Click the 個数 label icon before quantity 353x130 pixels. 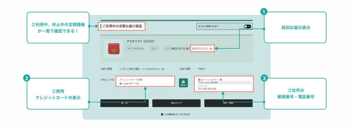pyautogui.click(x=153, y=48)
